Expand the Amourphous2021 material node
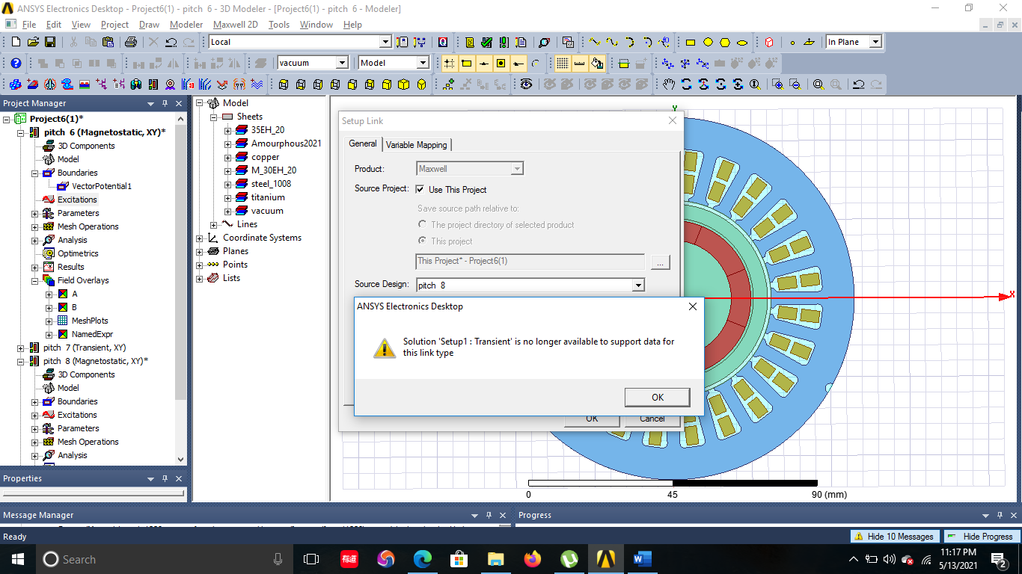The width and height of the screenshot is (1022, 574). click(228, 143)
